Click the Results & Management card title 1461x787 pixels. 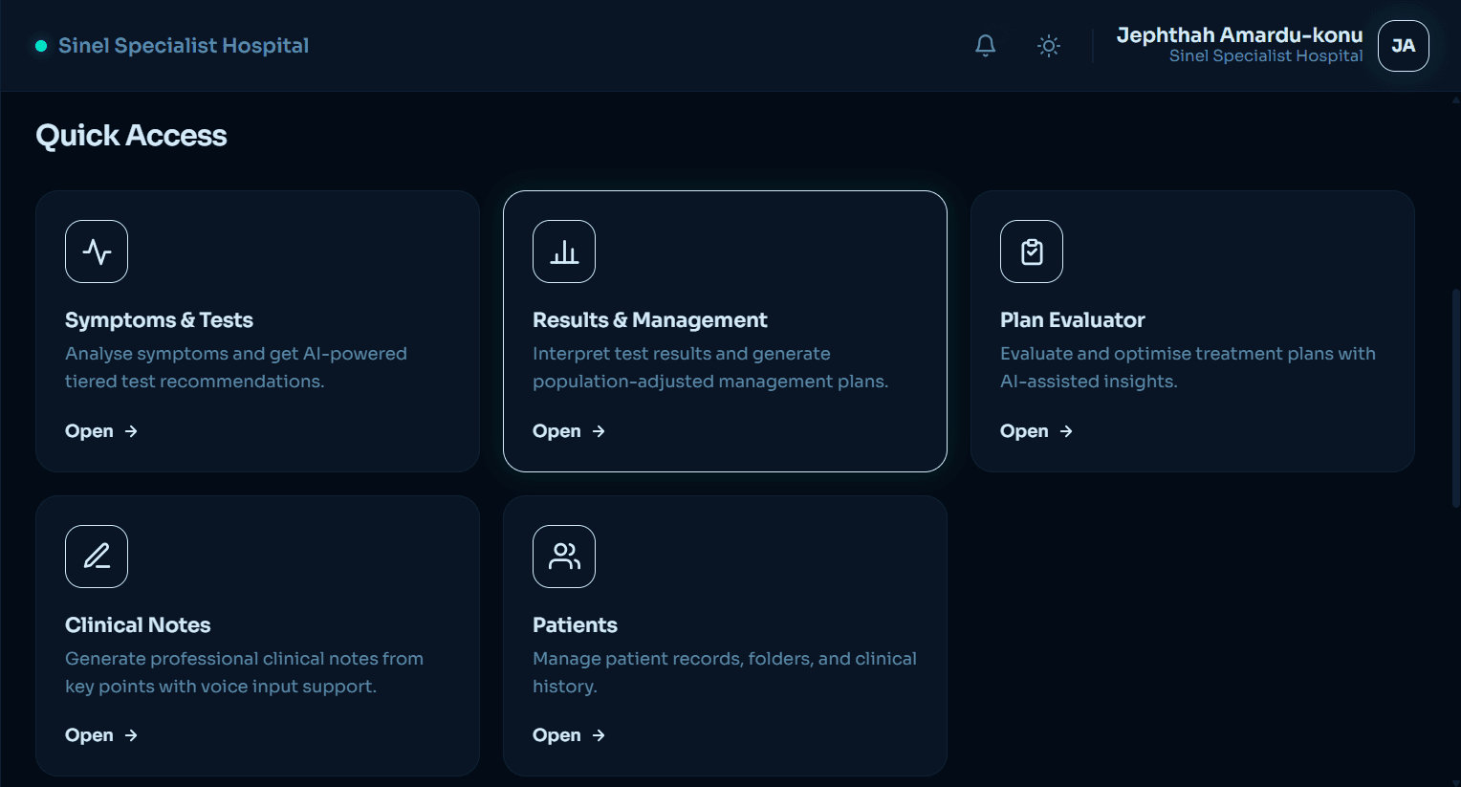pyautogui.click(x=650, y=320)
